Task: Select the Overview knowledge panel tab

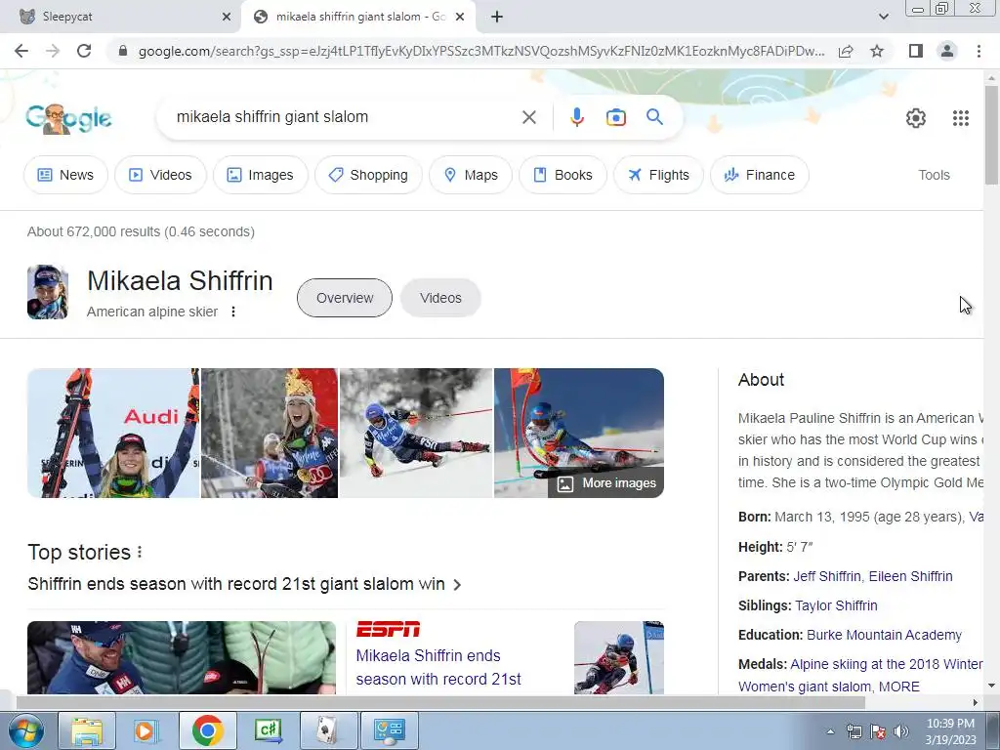Action: coord(345,298)
